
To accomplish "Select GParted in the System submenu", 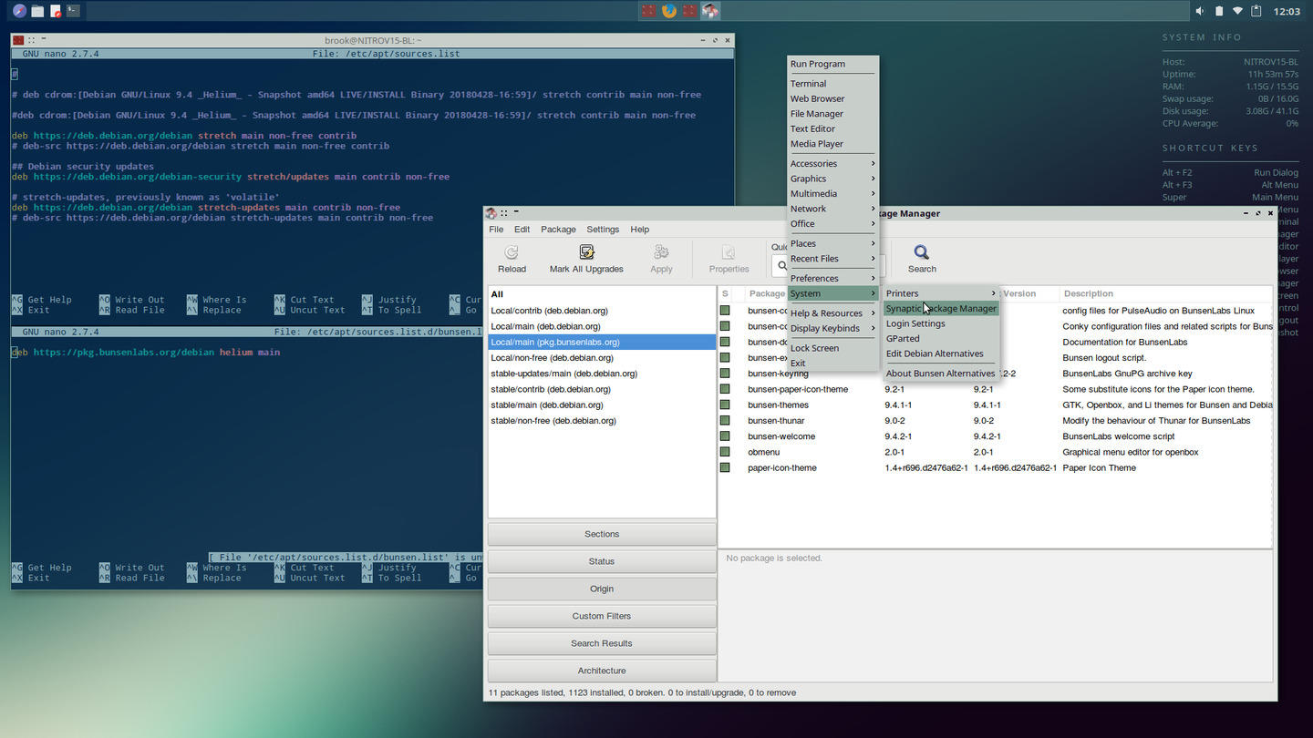I will [941, 338].
